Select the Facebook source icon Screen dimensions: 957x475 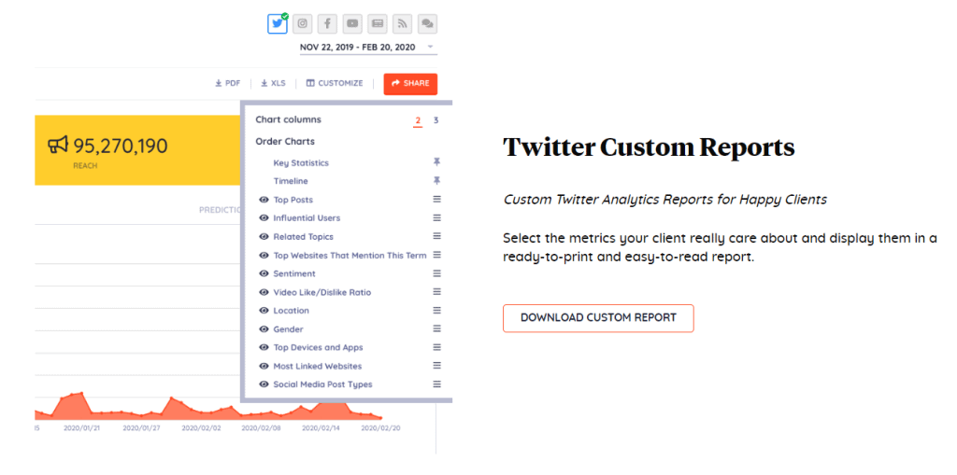(328, 23)
